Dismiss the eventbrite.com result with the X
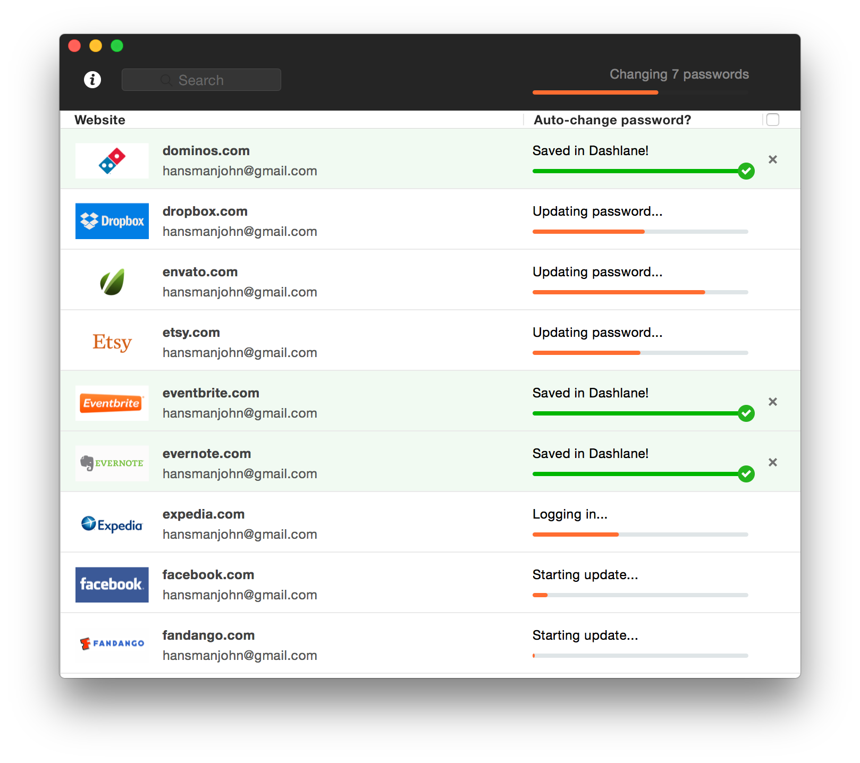860x763 pixels. 773,402
